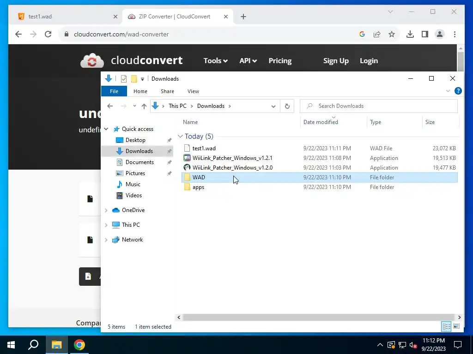The height and width of the screenshot is (354, 473).
Task: Open new Chrome tab
Action: (243, 17)
